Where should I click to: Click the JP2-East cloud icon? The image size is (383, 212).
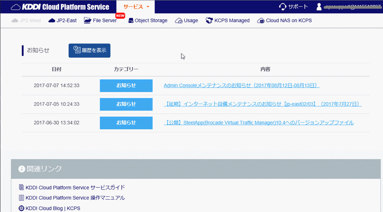pos(52,21)
